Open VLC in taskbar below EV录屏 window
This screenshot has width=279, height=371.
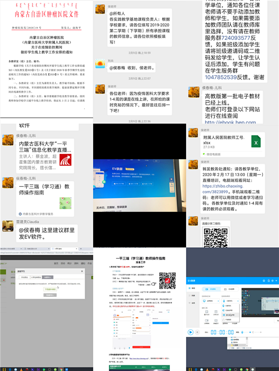click(x=207, y=369)
